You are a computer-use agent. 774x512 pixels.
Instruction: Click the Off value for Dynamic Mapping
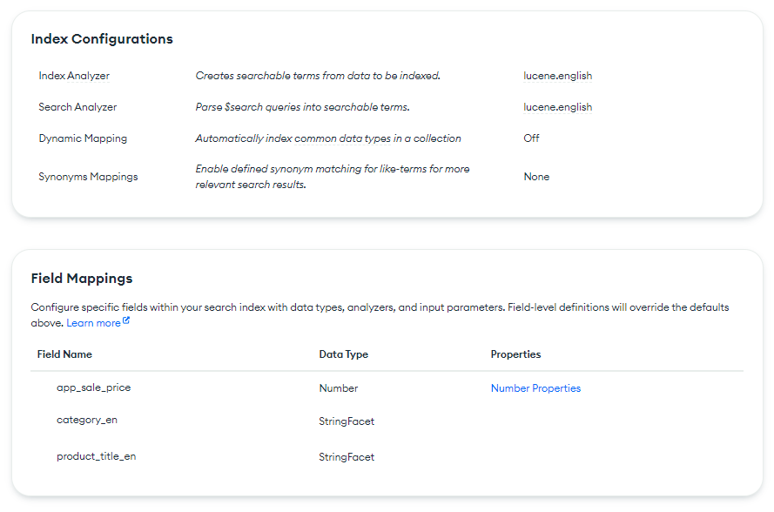pos(531,138)
